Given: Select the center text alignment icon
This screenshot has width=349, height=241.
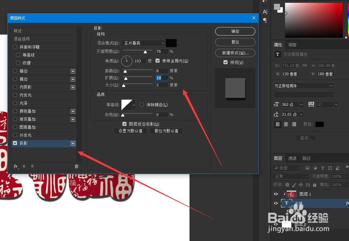Looking at the screenshot, I should pos(285,124).
